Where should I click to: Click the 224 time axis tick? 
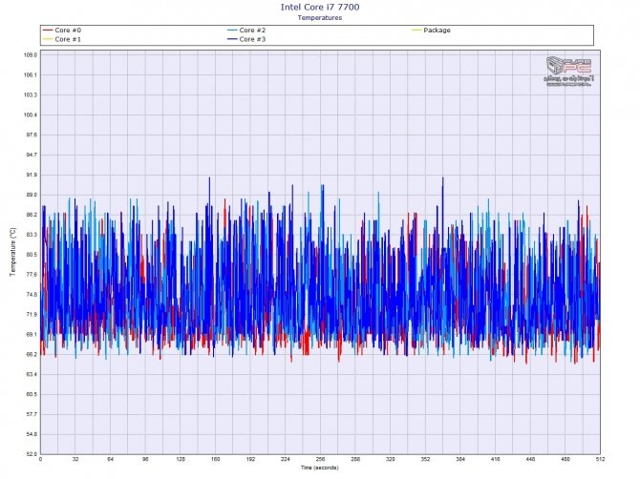286,459
